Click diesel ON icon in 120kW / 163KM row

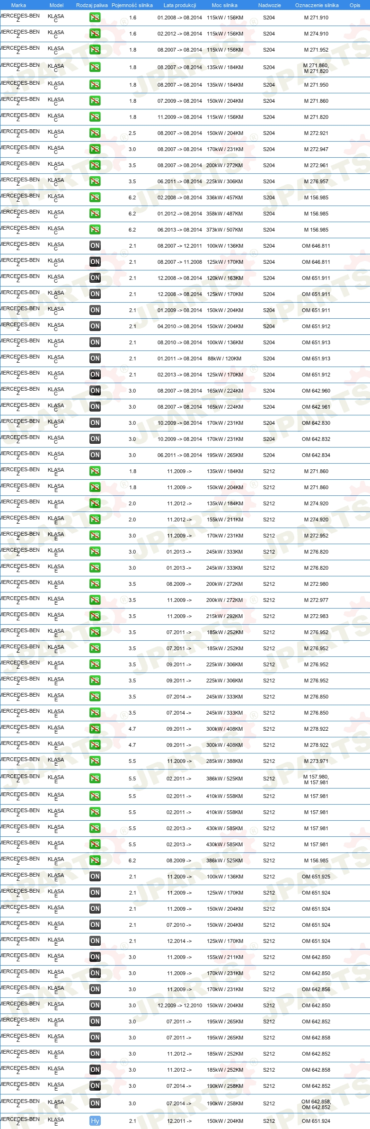pyautogui.click(x=95, y=278)
